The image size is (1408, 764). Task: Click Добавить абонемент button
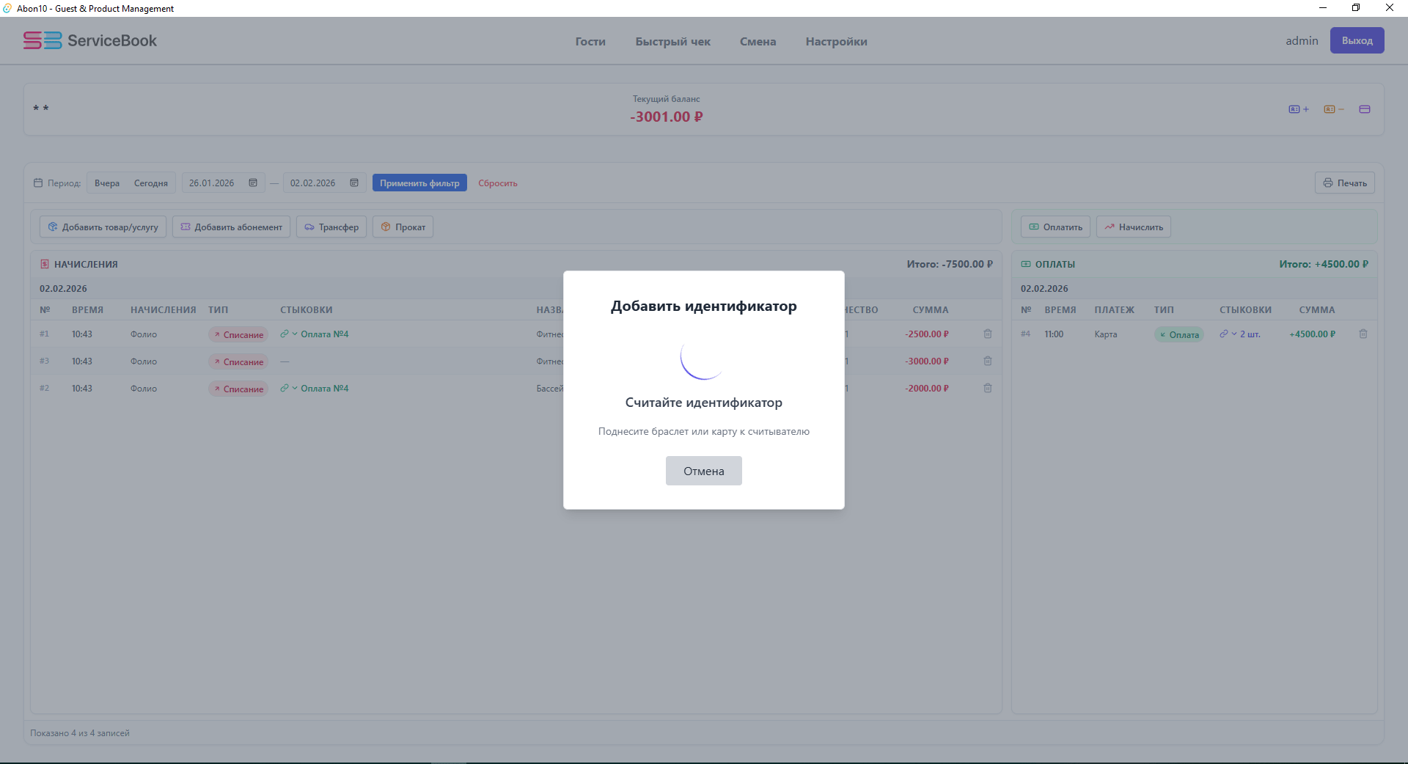(231, 227)
